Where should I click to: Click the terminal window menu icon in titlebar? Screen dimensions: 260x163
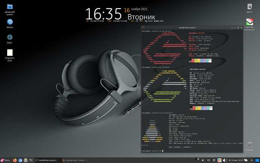[x=143, y=28]
